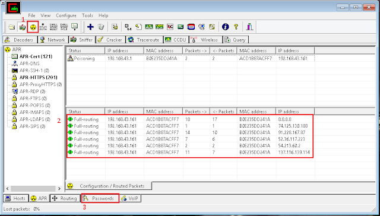Select APR-DNS in the tree
380x216 pixels.
pyautogui.click(x=29, y=63)
